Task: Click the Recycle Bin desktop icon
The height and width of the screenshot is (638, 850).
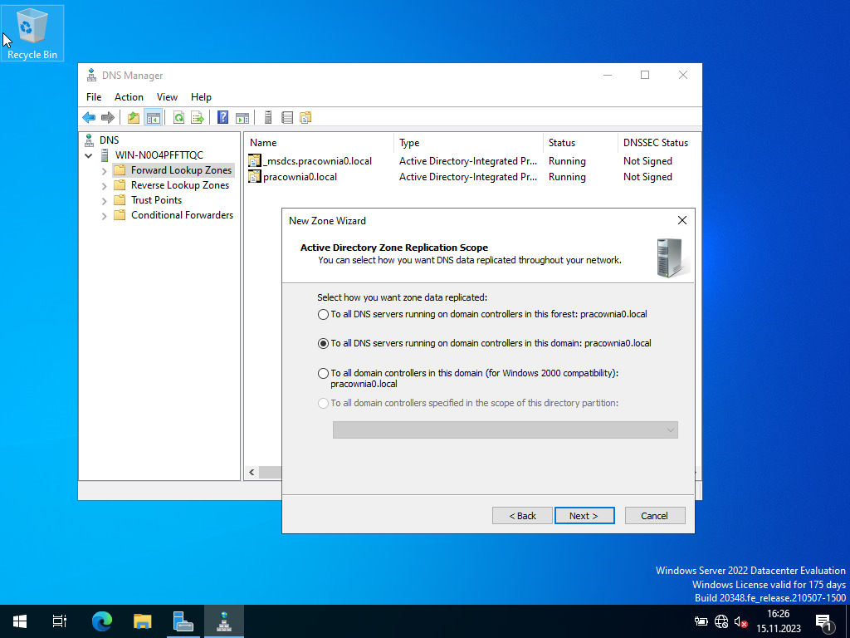Action: tap(32, 33)
